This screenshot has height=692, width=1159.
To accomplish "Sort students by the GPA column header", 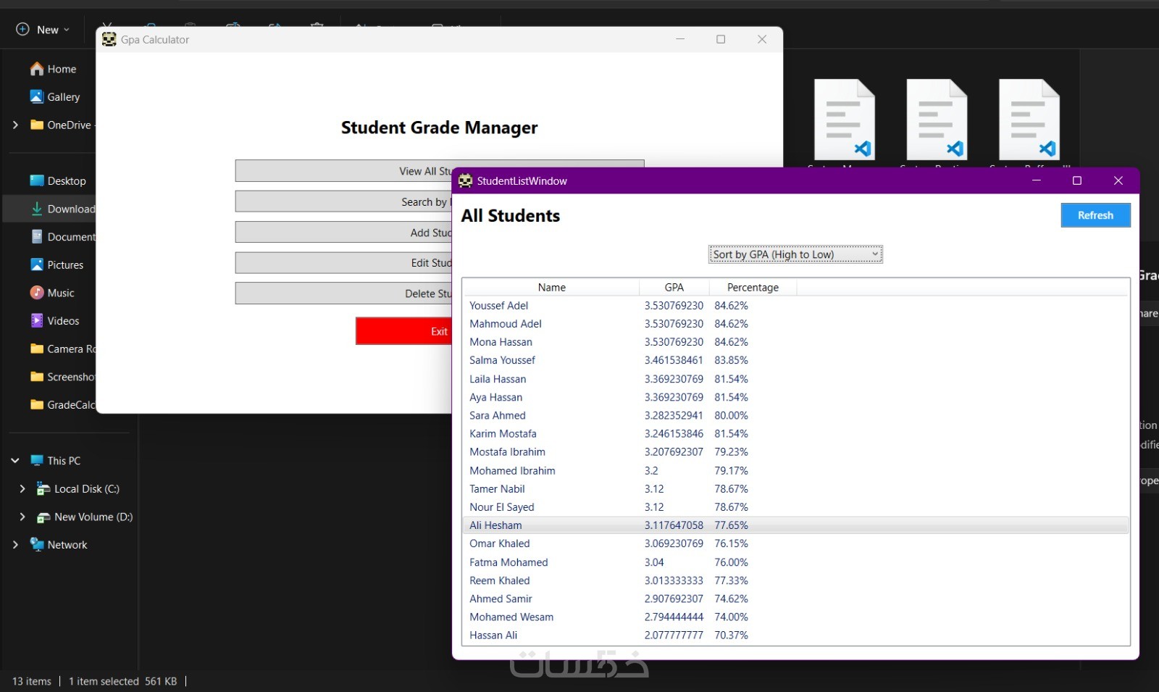I will coord(674,288).
